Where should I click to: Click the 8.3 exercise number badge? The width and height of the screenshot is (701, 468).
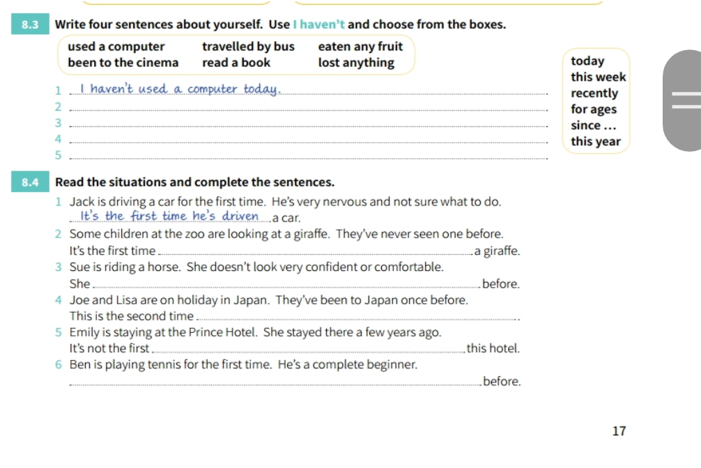tap(29, 24)
